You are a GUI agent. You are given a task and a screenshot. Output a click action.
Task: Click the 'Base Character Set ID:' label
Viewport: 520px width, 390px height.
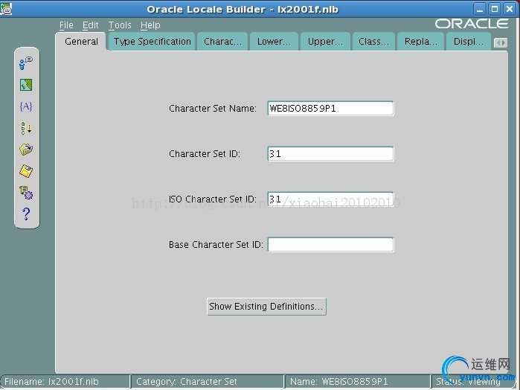216,245
